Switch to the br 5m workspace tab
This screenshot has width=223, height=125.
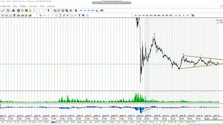click(9, 122)
